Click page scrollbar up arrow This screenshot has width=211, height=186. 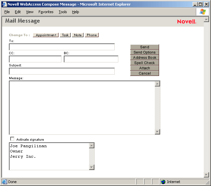tap(206, 19)
